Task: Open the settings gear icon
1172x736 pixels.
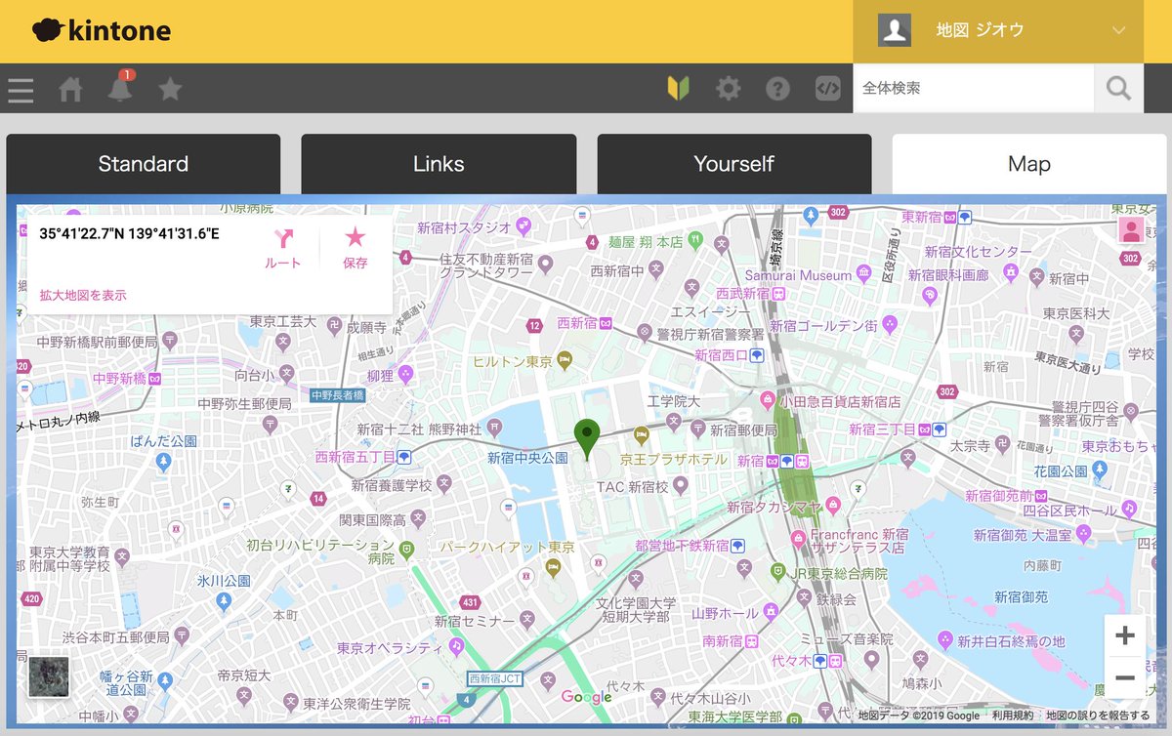Action: (729, 89)
